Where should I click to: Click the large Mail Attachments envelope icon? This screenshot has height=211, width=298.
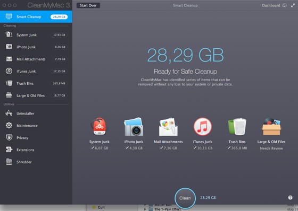(x=168, y=127)
